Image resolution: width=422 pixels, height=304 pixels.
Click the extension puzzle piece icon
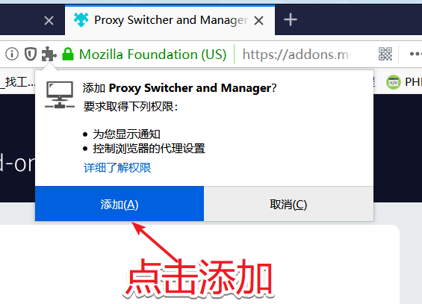pos(49,54)
